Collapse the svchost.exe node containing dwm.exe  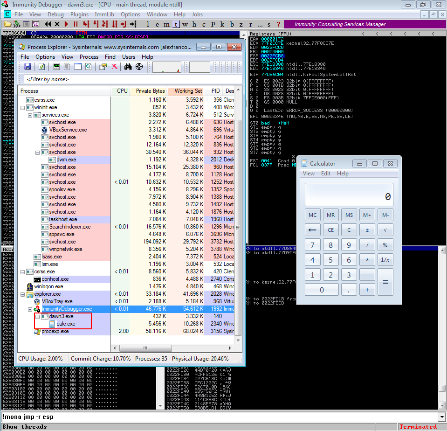[x=37, y=153]
